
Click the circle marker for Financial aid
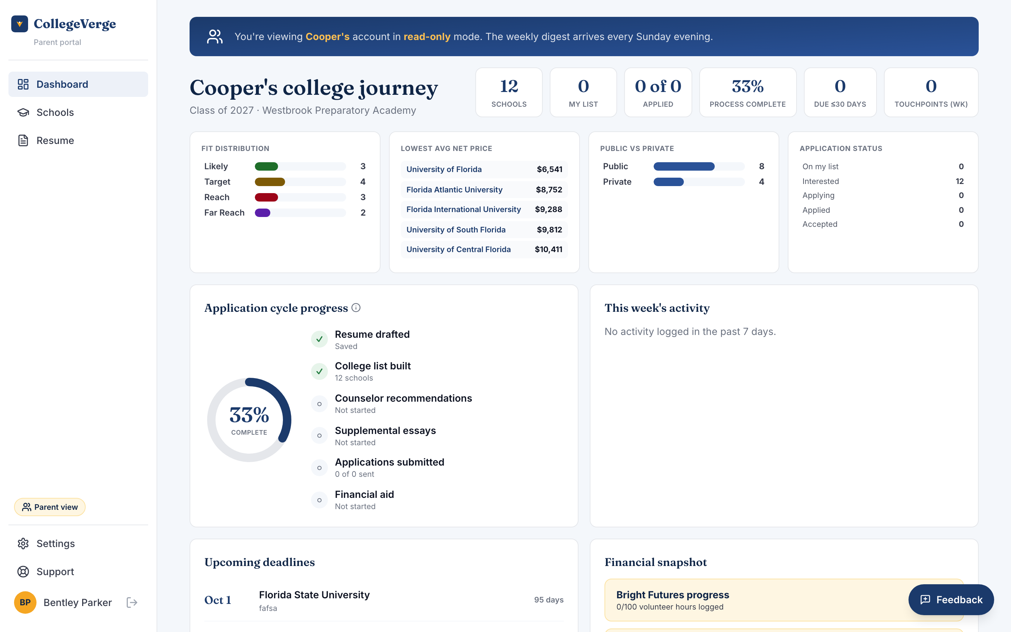pyautogui.click(x=319, y=500)
